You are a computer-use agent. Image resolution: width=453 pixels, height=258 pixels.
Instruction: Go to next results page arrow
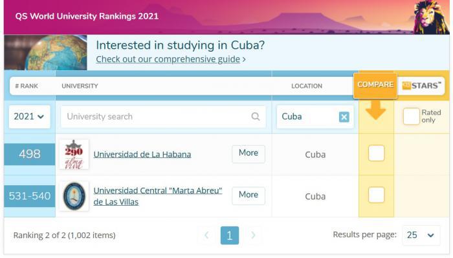pyautogui.click(x=253, y=235)
